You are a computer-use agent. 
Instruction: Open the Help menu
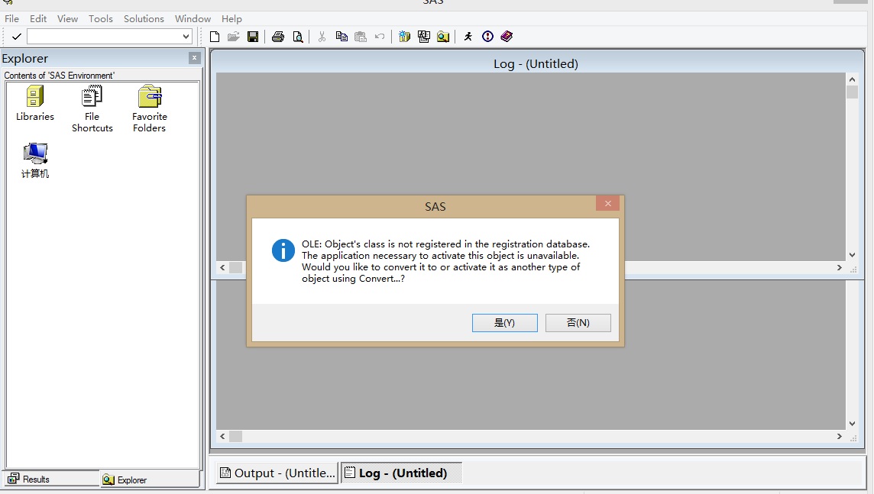[x=231, y=19]
